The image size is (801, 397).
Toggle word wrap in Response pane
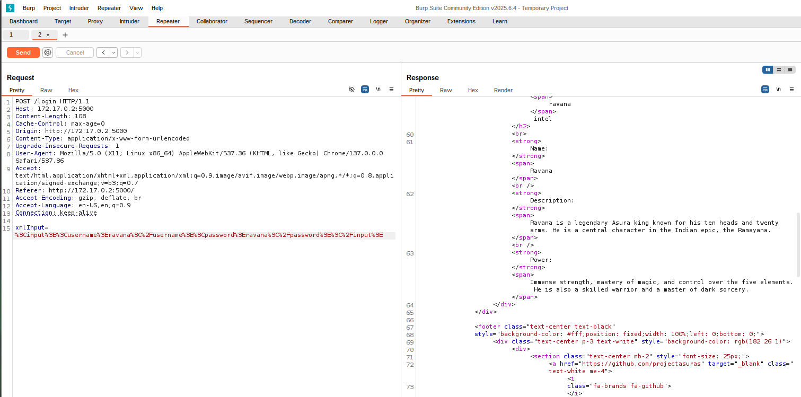(765, 90)
